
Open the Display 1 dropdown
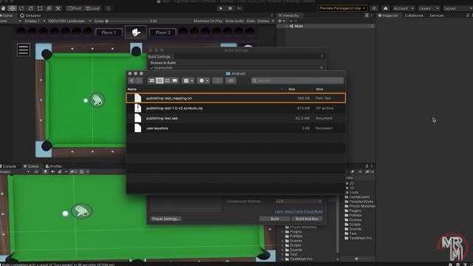35,21
